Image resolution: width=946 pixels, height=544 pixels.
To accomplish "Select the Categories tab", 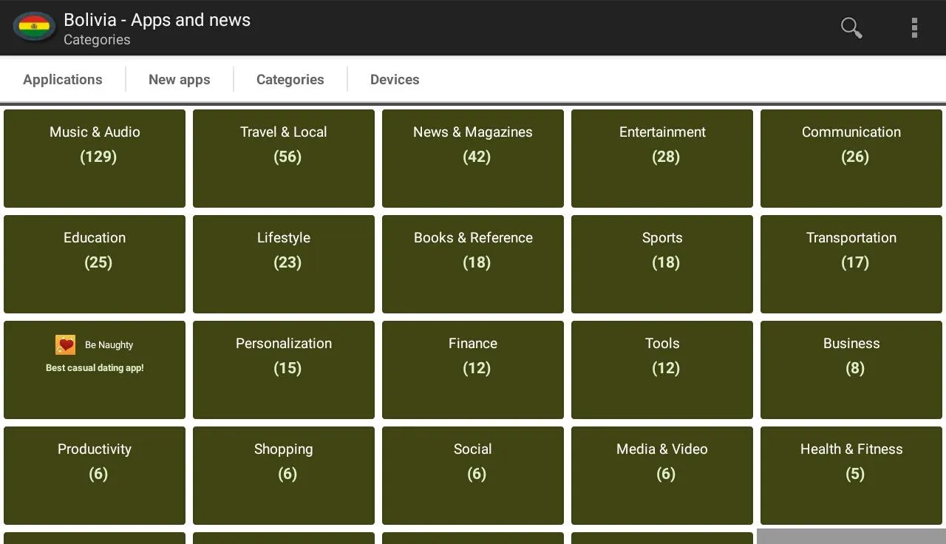I will (x=290, y=79).
